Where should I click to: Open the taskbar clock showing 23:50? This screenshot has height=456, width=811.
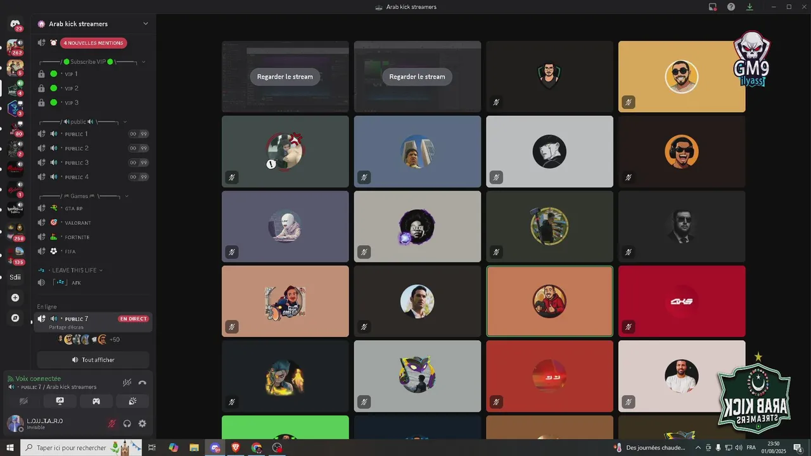tap(774, 448)
